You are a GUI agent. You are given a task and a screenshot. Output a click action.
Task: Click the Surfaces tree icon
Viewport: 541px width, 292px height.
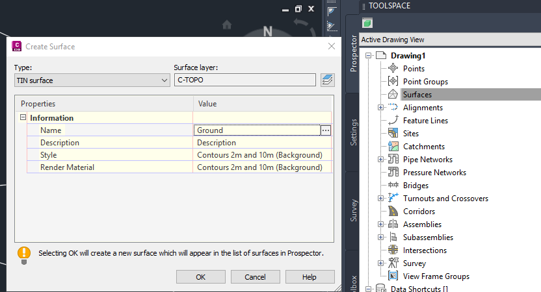click(x=393, y=94)
